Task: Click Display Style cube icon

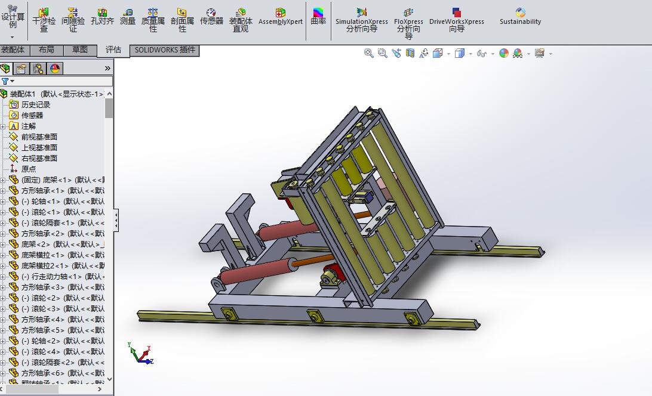Action: click(460, 53)
